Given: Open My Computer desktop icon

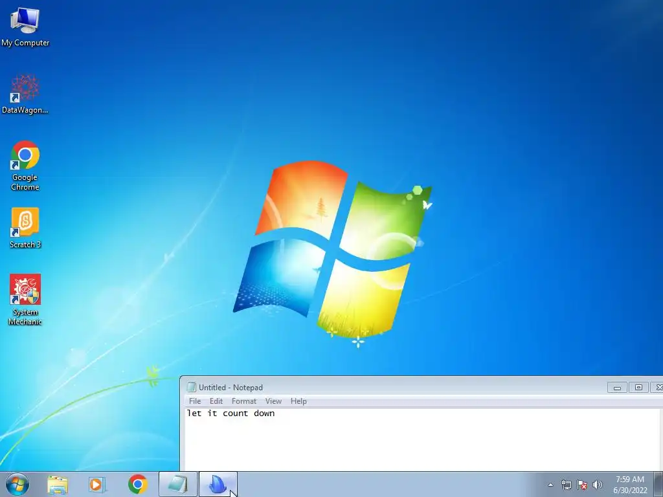Looking at the screenshot, I should click(25, 27).
